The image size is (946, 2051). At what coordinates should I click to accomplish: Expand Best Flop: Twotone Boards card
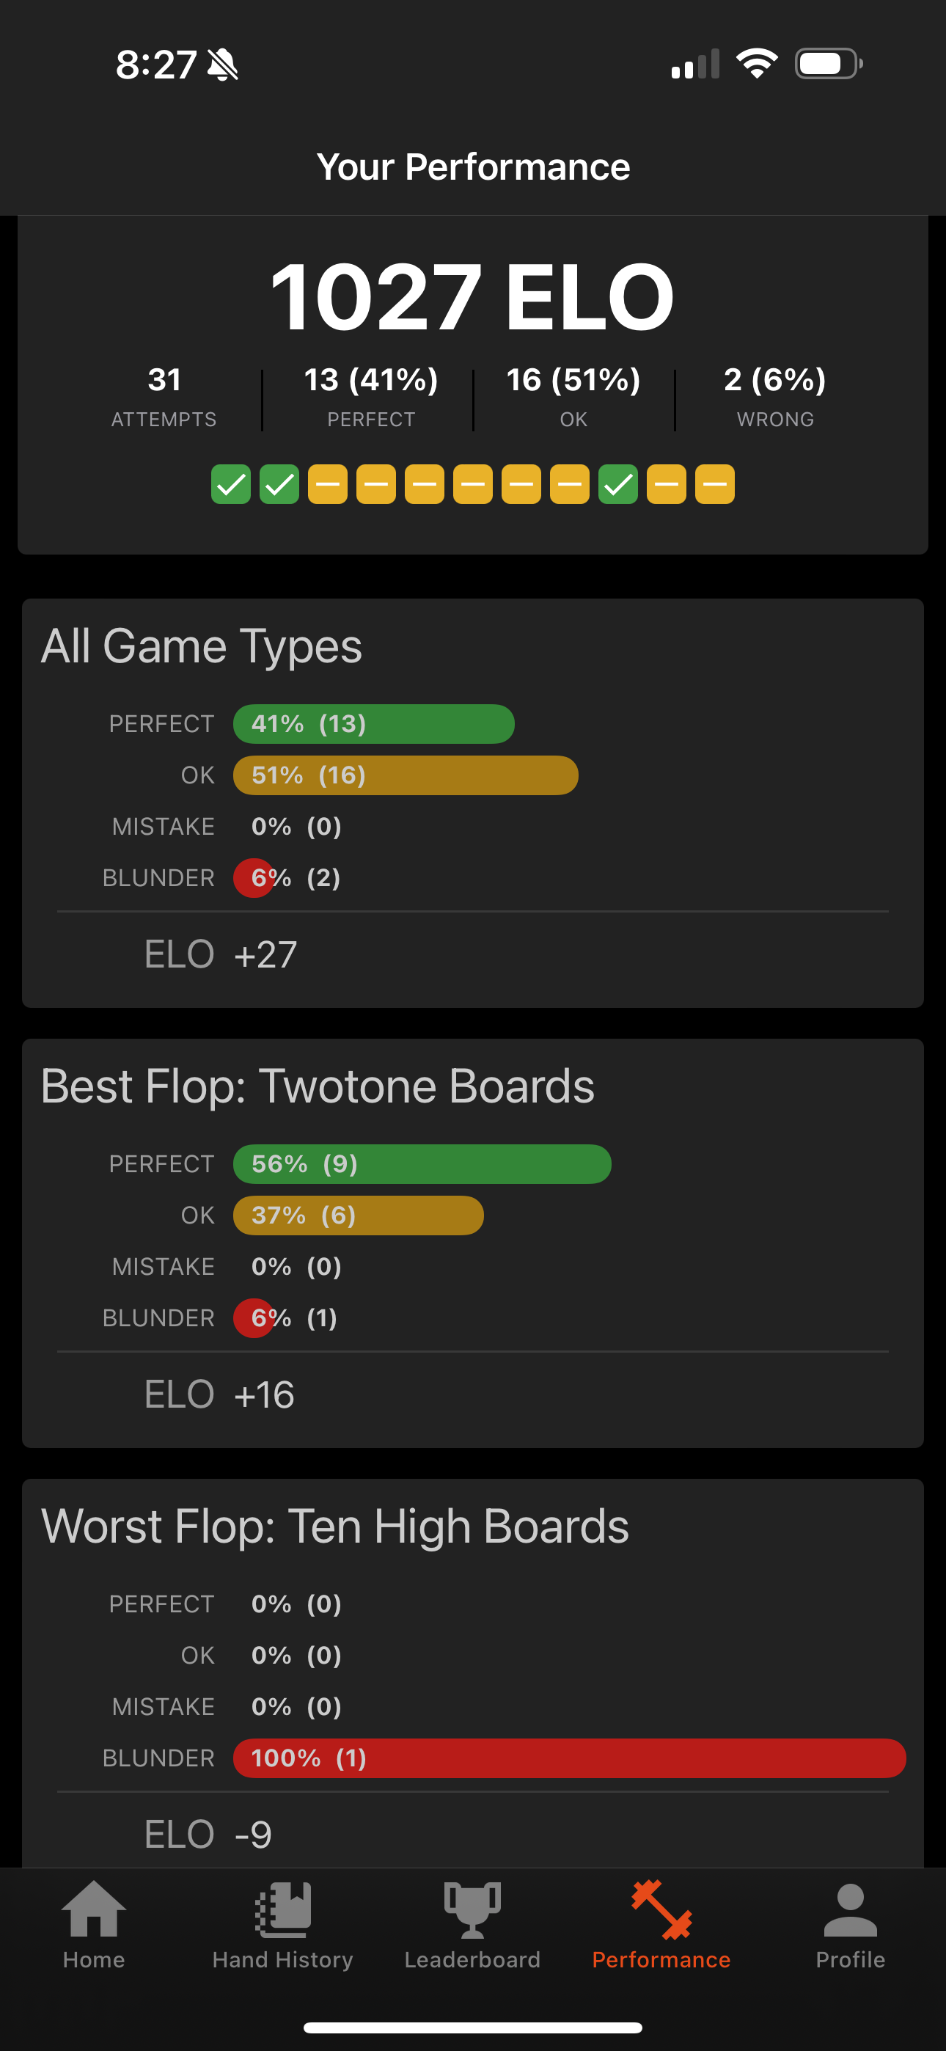click(473, 1243)
